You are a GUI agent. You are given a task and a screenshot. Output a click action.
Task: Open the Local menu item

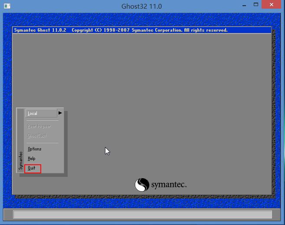[42, 113]
